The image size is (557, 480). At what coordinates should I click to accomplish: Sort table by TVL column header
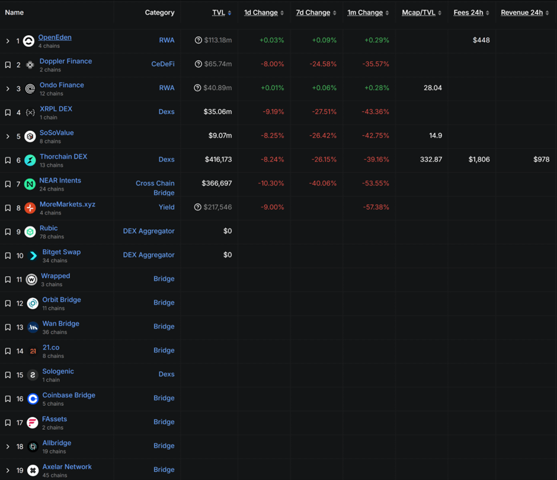(219, 12)
